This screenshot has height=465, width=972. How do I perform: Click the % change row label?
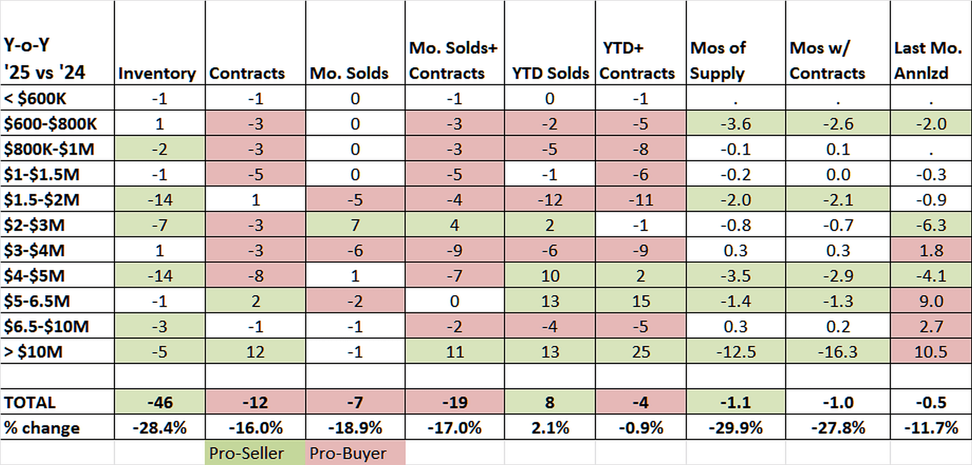coord(42,428)
